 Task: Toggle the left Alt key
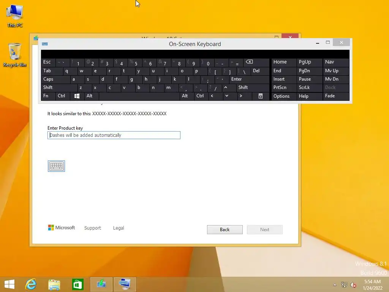point(91,96)
